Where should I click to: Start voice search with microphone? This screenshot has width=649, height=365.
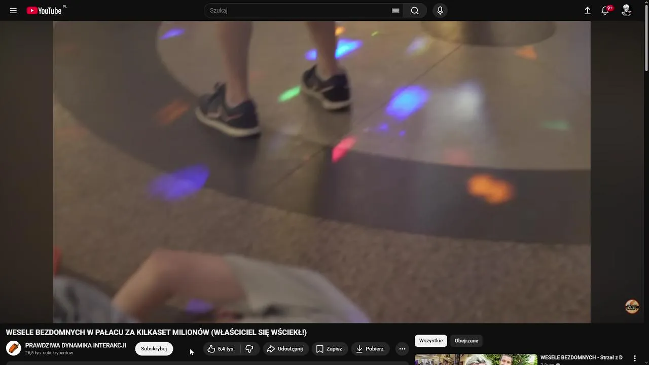tap(440, 11)
